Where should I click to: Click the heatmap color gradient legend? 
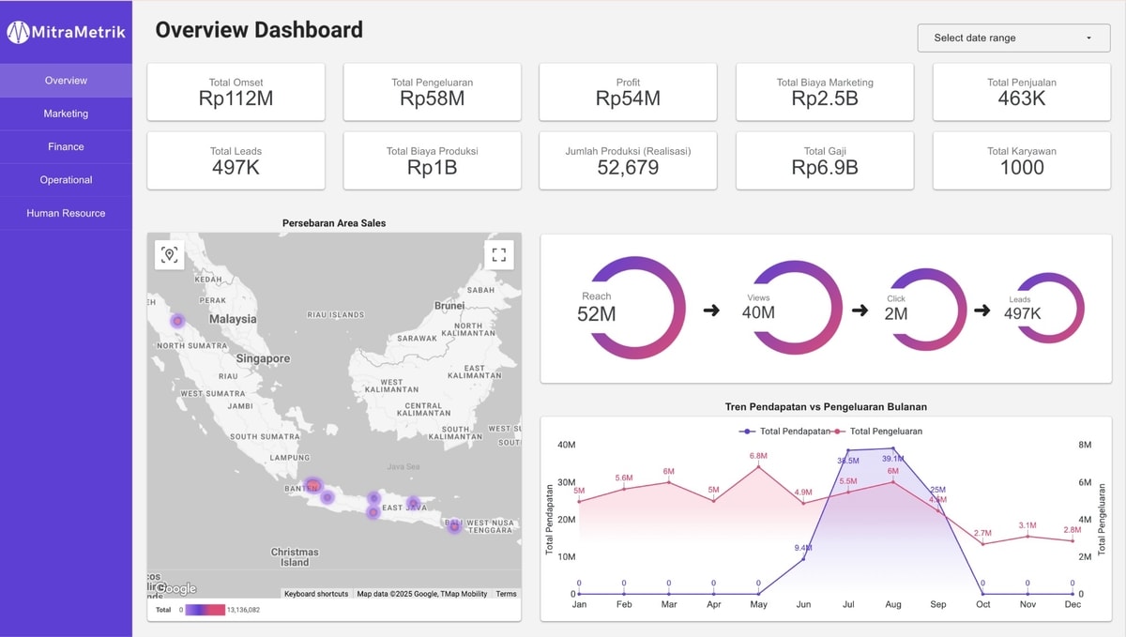point(205,610)
